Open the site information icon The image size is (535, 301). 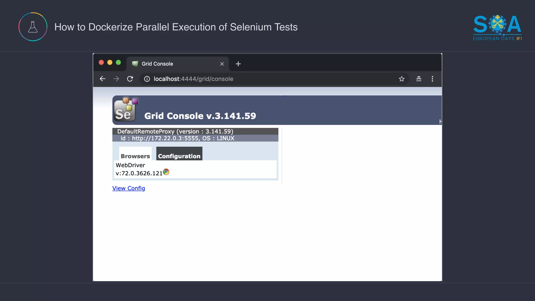click(147, 79)
